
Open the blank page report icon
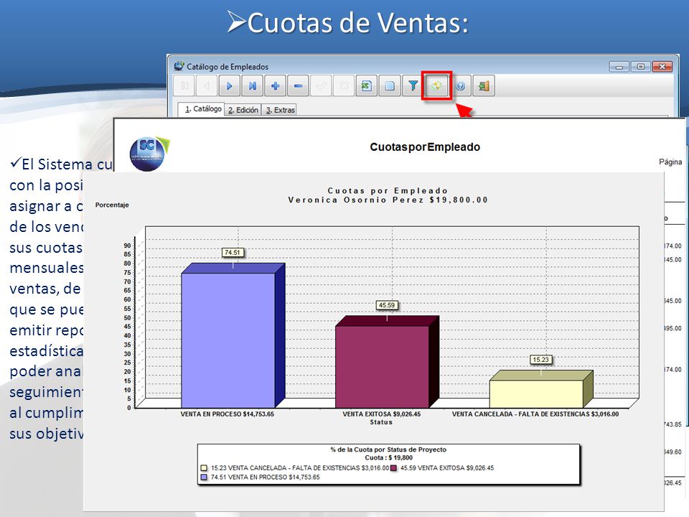(x=390, y=85)
